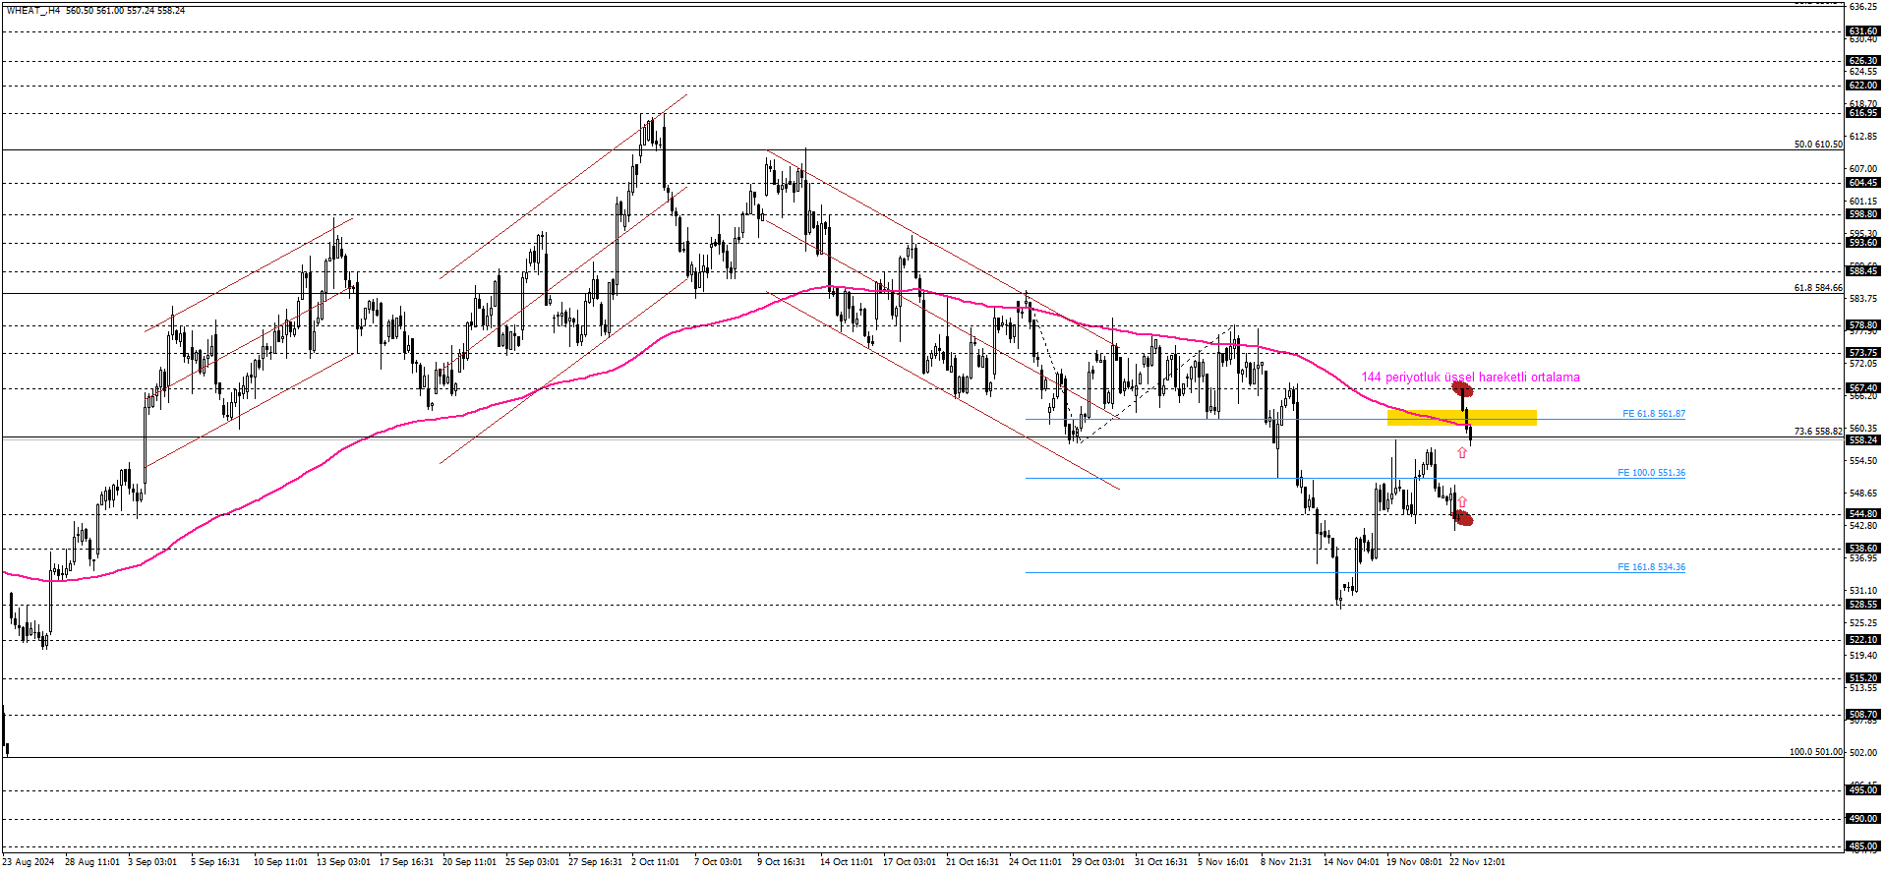Select the red ellipse at the 544.80 low
The image size is (1884, 873).
pos(1463,518)
